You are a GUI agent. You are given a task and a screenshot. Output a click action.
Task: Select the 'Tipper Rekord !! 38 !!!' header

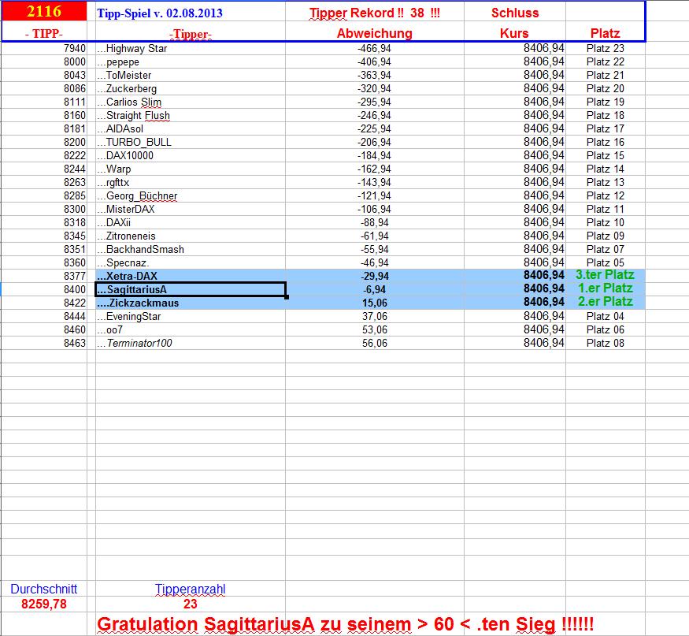(374, 13)
